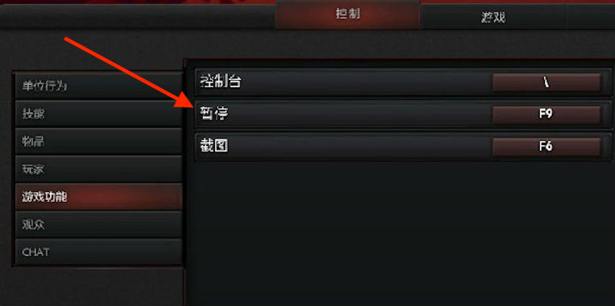Switch to the 玩家 category
The height and width of the screenshot is (306, 615).
(98, 169)
